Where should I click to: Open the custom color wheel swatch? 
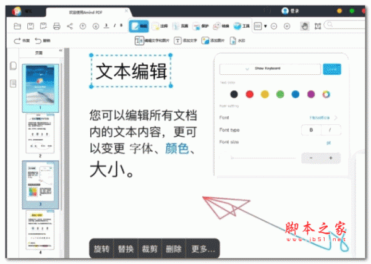[326, 94]
